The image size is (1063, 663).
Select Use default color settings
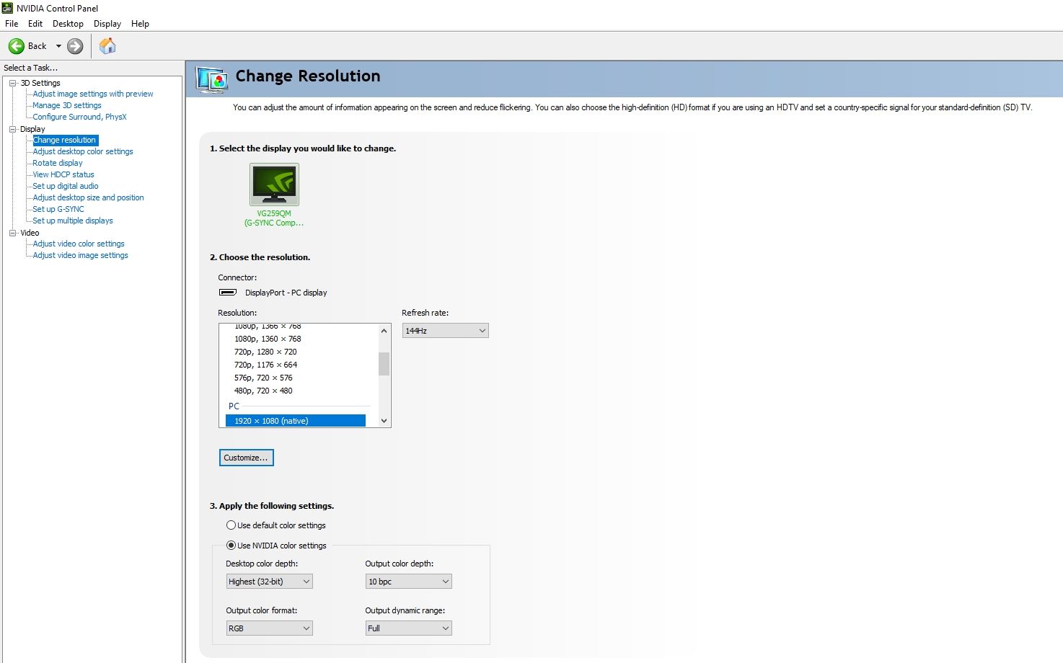click(x=231, y=525)
